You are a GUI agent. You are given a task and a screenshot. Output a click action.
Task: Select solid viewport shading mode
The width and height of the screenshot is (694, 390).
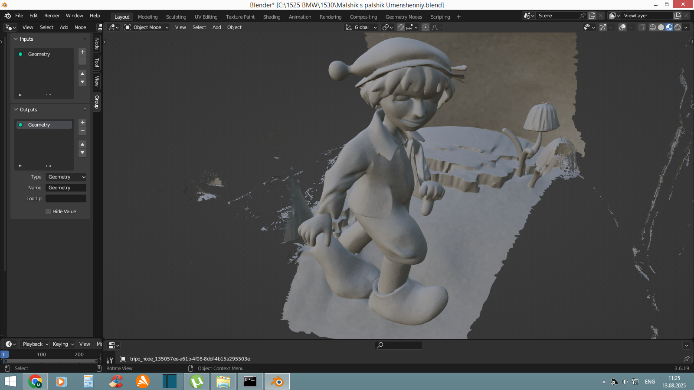pos(661,27)
